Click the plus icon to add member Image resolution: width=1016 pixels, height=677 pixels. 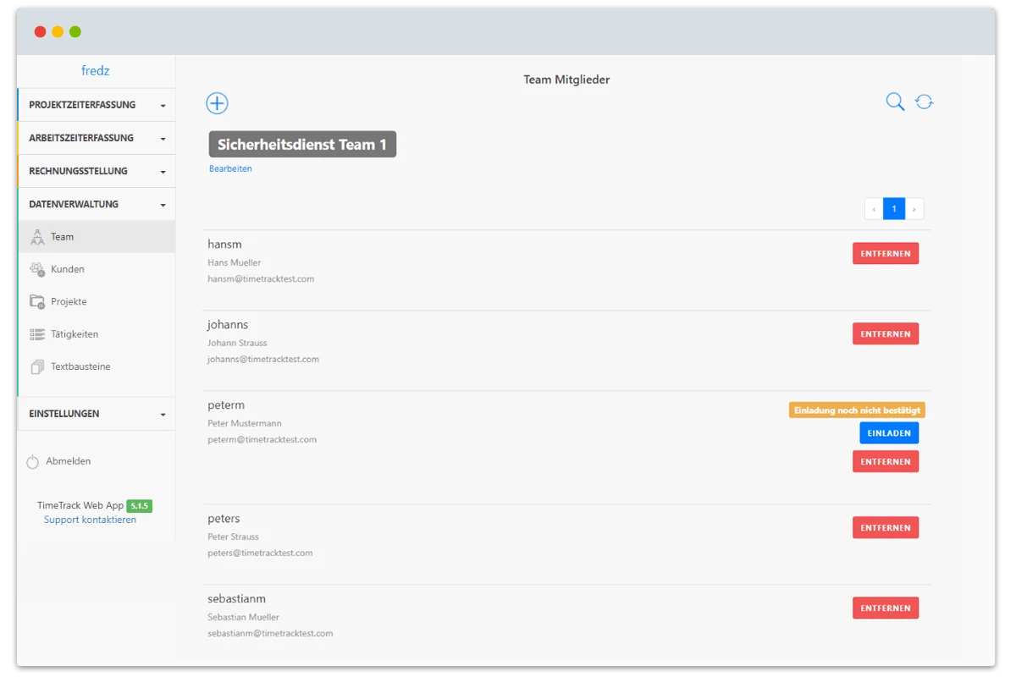[217, 103]
